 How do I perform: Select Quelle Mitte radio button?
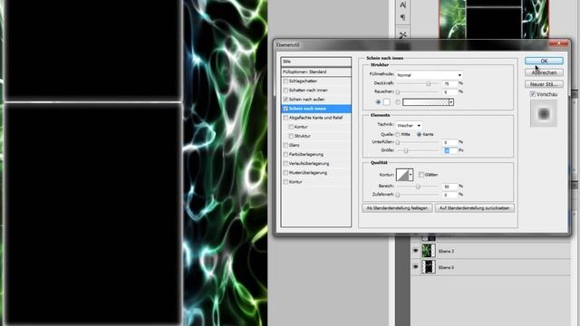[398, 135]
